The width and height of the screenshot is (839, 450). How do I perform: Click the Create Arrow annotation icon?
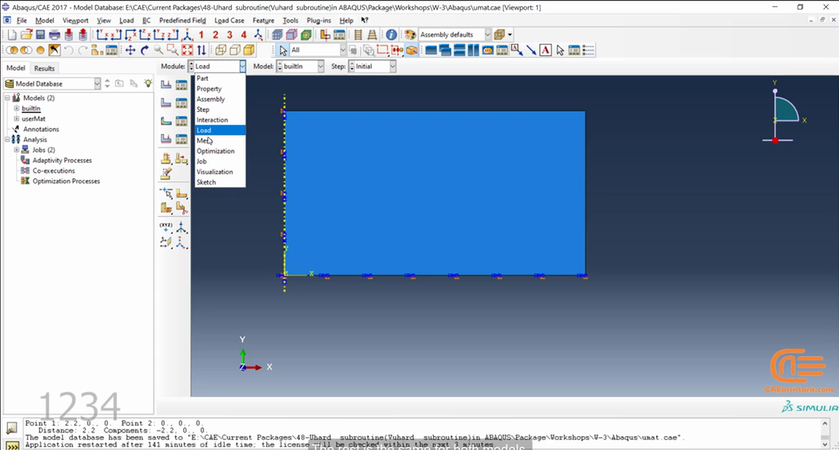(531, 50)
